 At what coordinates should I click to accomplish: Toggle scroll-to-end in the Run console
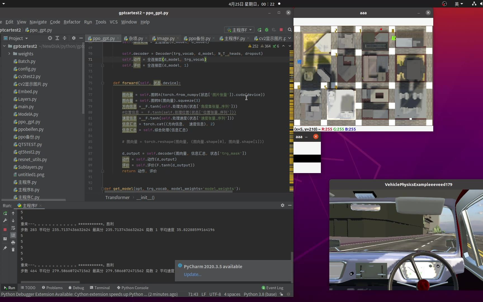[x=13, y=235]
